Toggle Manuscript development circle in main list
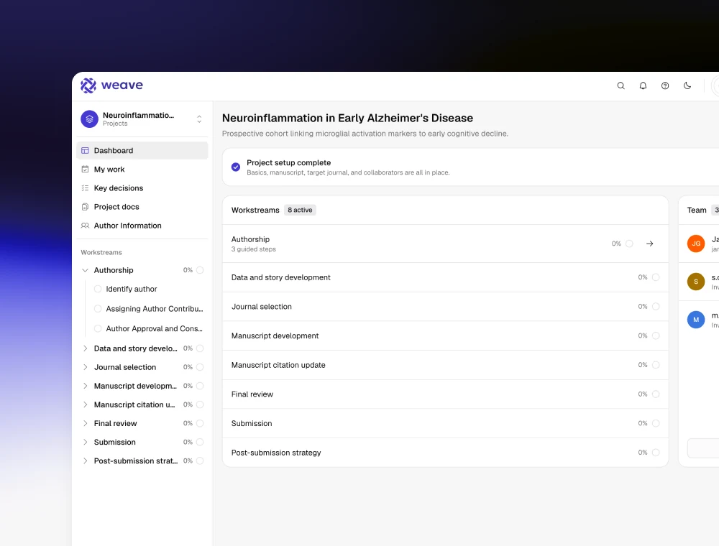Viewport: 719px width, 546px height. pyautogui.click(x=656, y=336)
